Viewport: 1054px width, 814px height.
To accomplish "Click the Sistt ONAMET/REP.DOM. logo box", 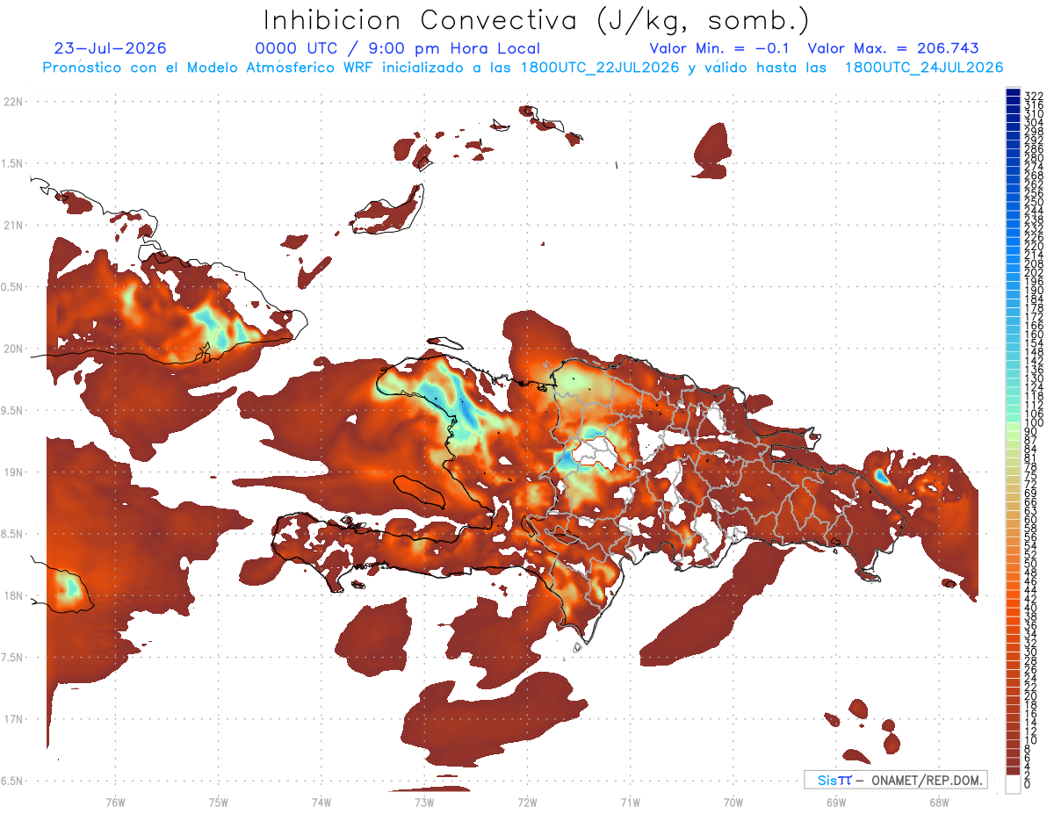I will [x=895, y=780].
